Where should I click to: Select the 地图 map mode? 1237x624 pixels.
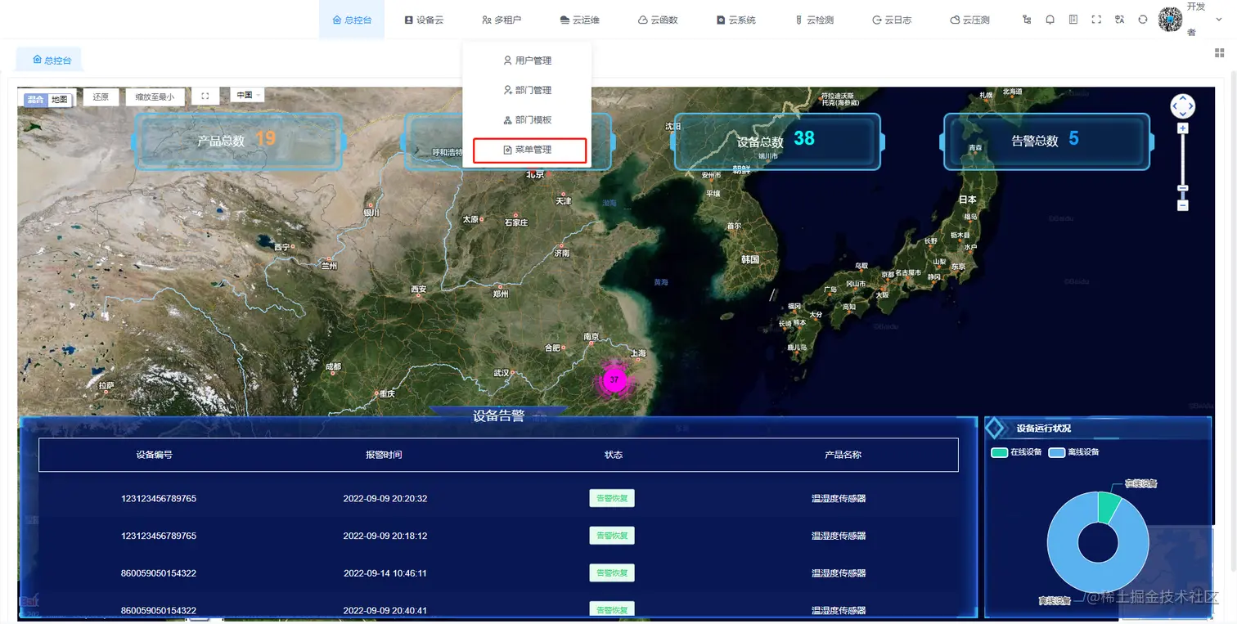60,100
